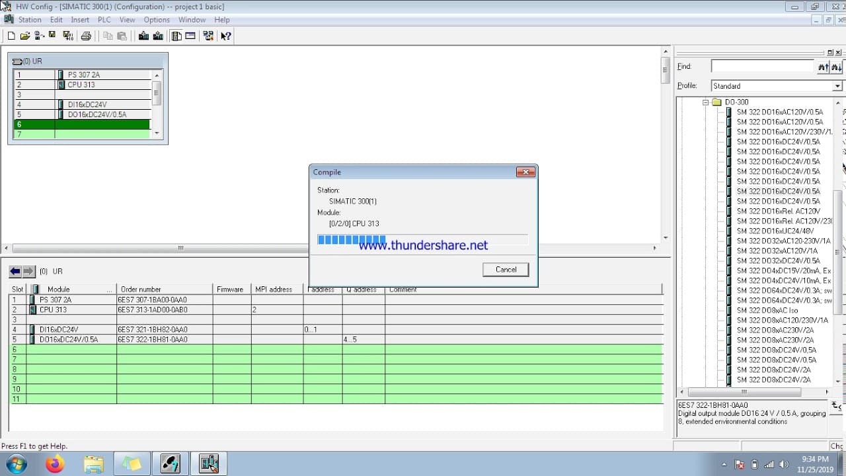Print the configuration via printer icon
Image resolution: width=846 pixels, height=476 pixels.
click(x=86, y=36)
